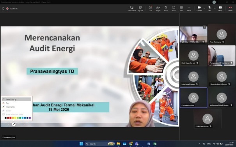The width and height of the screenshot is (236, 147).
Task: Open the clock and date panel
Action: tap(229, 144)
